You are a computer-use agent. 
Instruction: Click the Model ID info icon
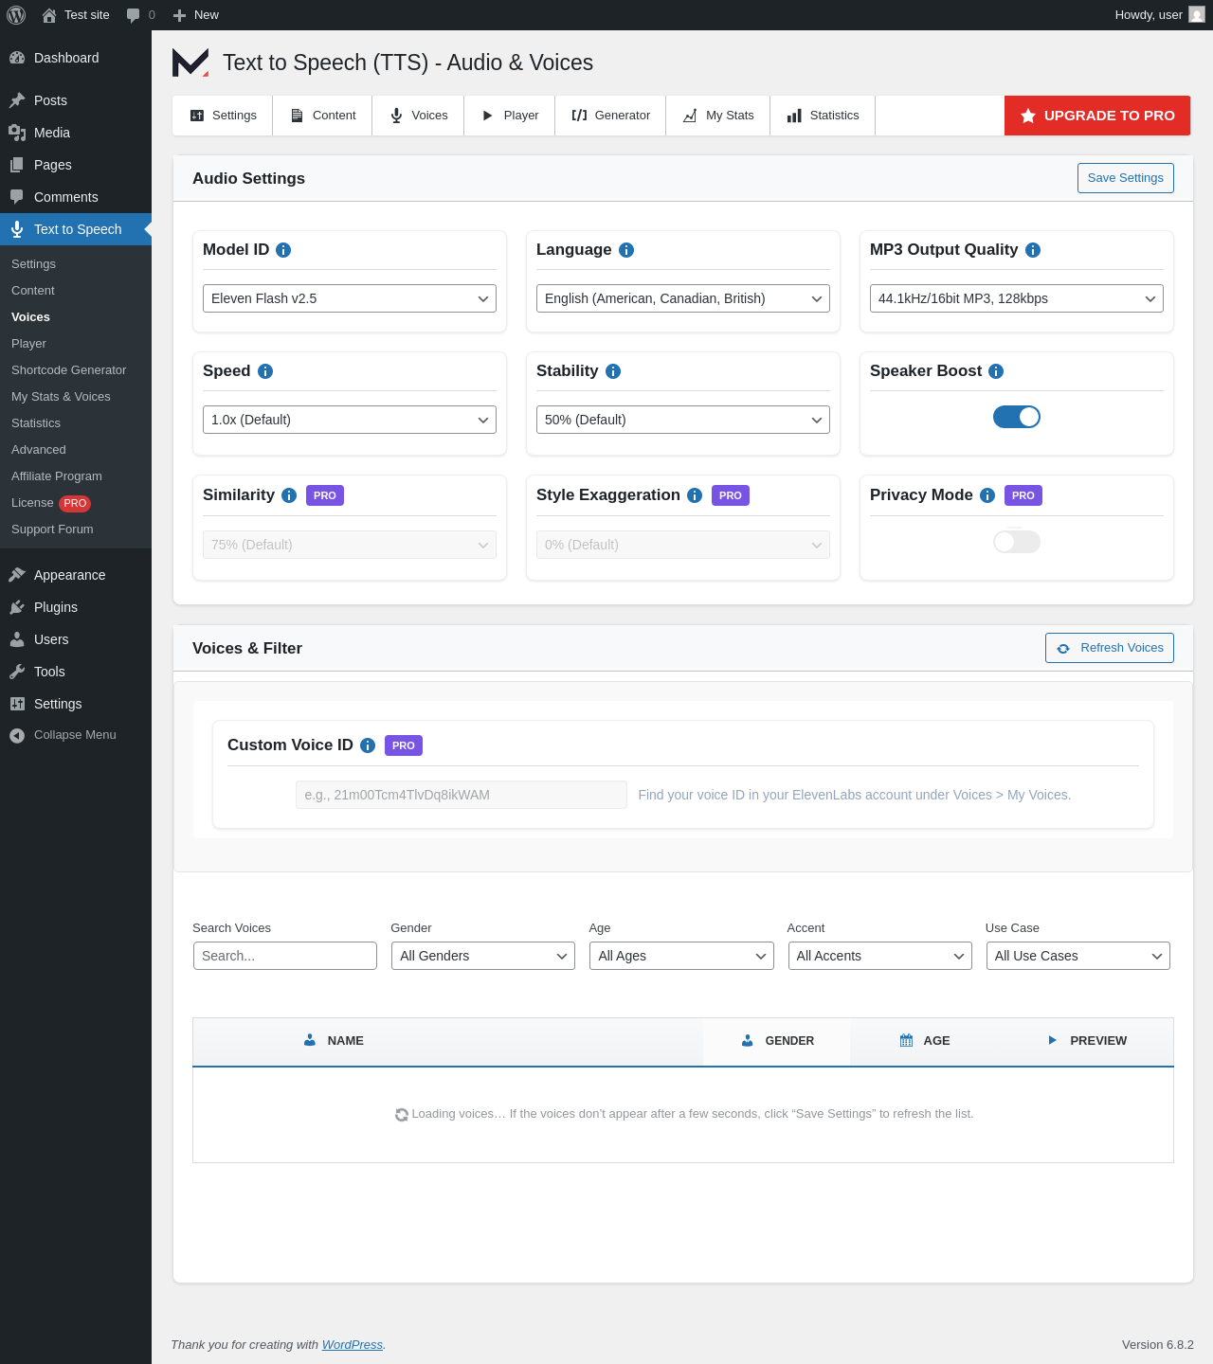(x=283, y=250)
